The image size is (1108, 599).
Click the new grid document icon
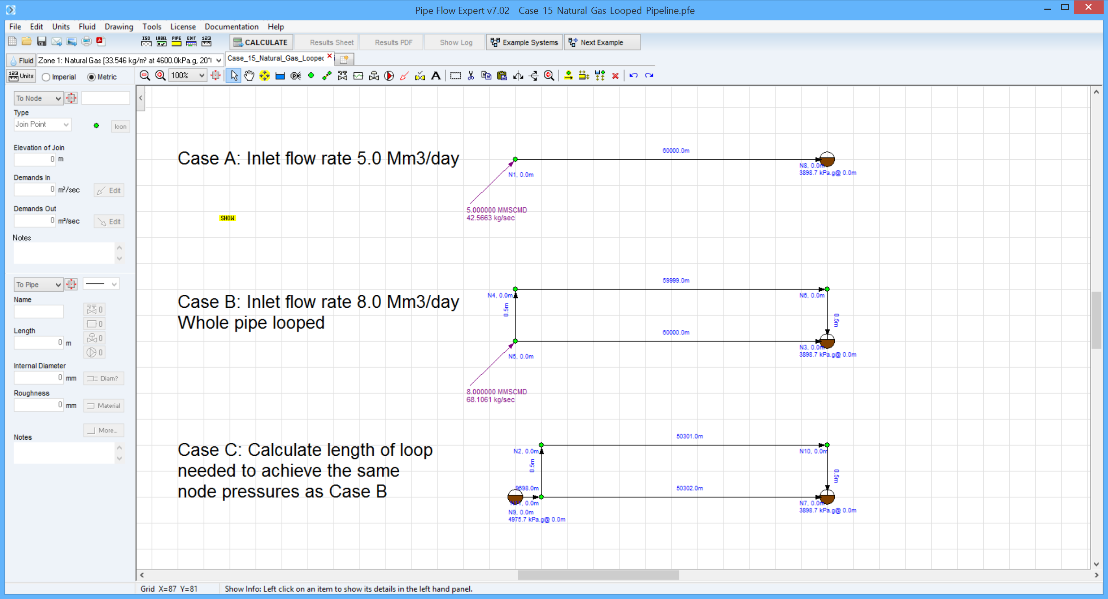point(12,42)
